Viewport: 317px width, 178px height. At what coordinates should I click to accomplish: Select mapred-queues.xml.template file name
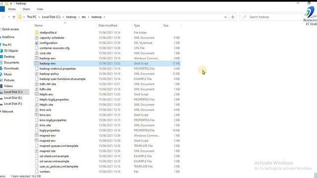coord(59,146)
